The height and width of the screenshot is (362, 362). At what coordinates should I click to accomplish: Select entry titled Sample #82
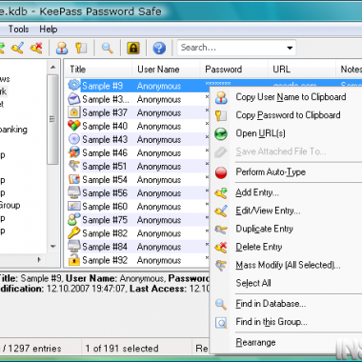(105, 233)
